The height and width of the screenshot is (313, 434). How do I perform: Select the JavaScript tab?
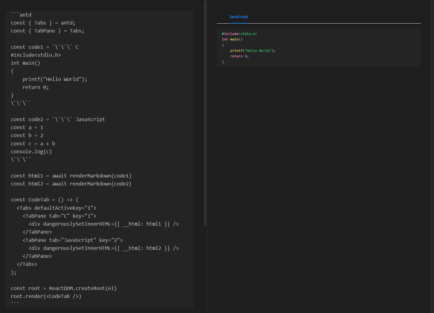pos(238,17)
